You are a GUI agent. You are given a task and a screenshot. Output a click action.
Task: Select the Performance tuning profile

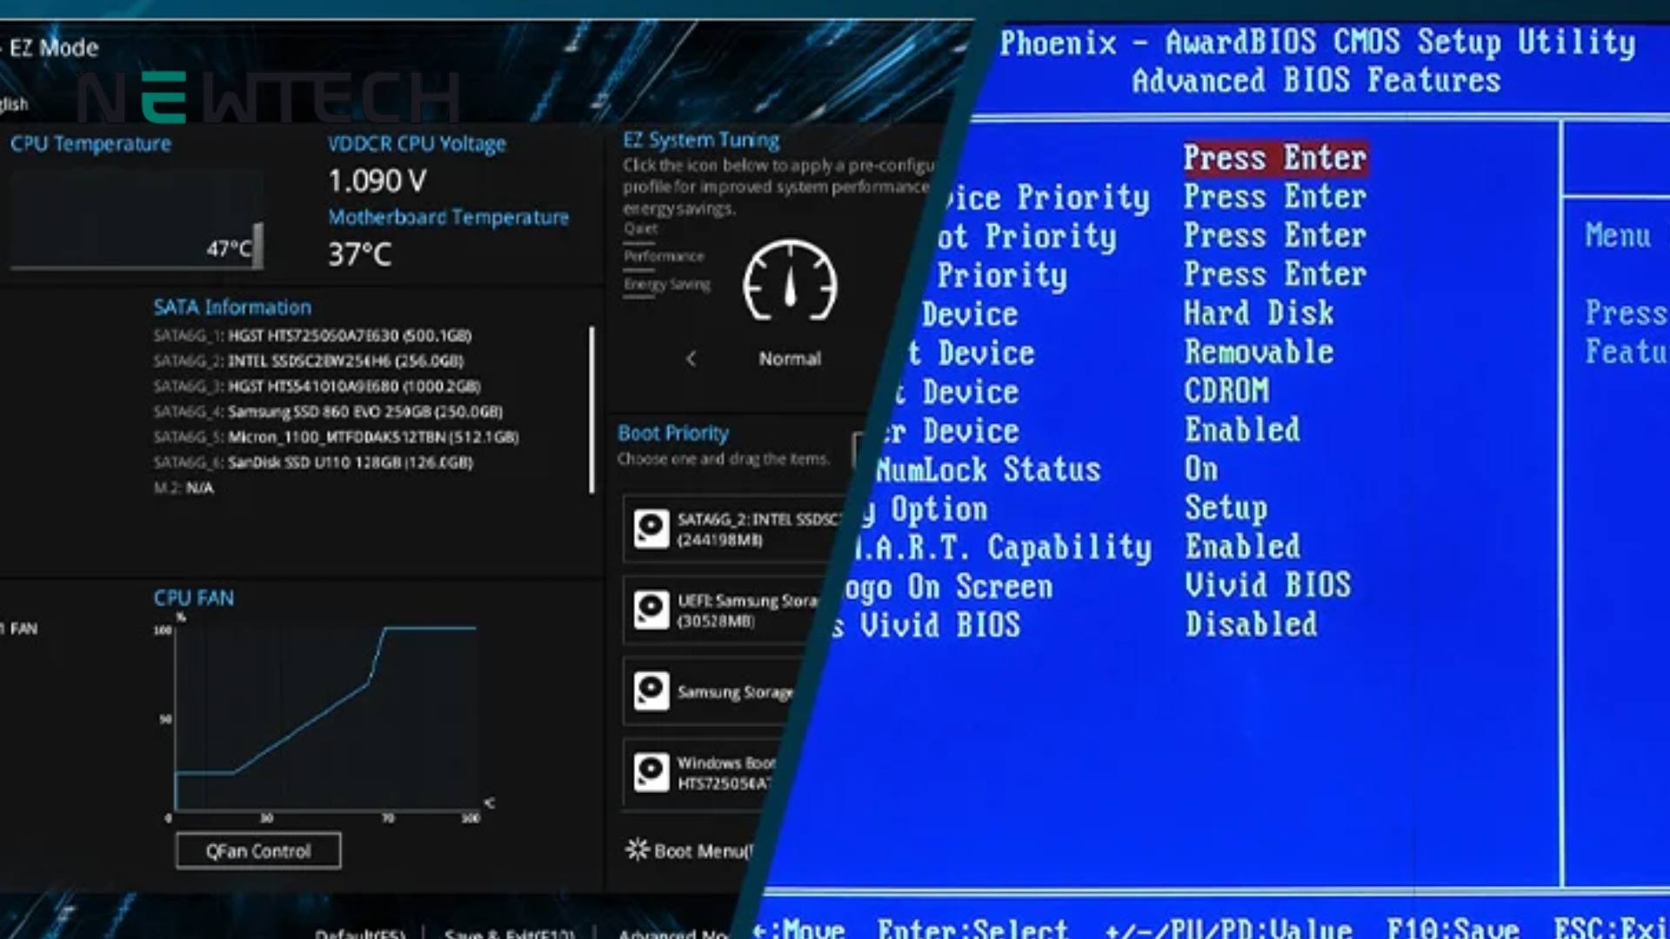(664, 256)
